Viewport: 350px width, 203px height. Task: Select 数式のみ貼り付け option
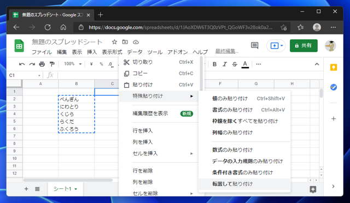(244, 150)
